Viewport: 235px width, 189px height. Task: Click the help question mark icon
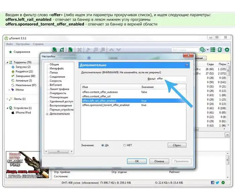187,65
